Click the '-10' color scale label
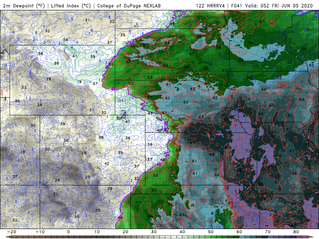The image size is (319, 239). click(x=40, y=232)
